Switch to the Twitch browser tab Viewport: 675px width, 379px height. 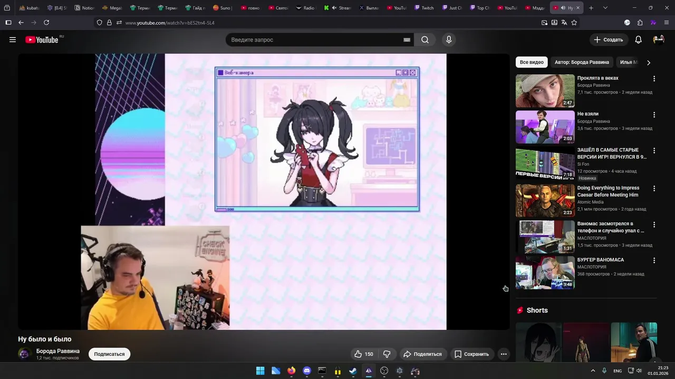pyautogui.click(x=425, y=8)
